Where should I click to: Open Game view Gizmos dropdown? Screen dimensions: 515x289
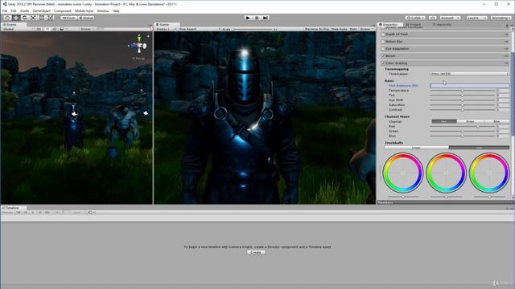pos(366,29)
